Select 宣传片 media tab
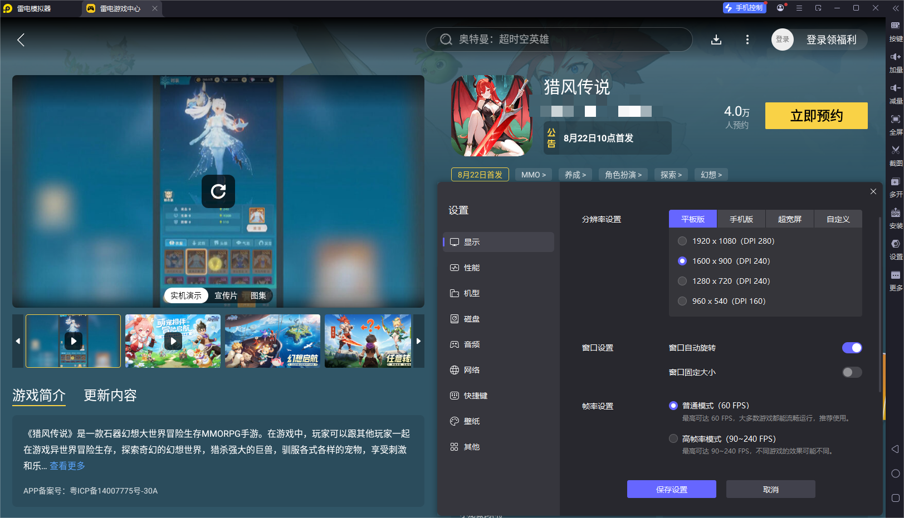The height and width of the screenshot is (518, 904). click(x=226, y=295)
